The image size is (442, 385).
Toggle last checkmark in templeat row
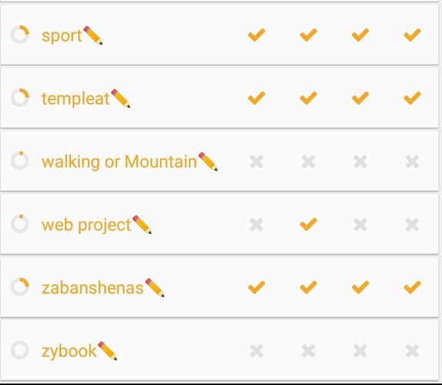pyautogui.click(x=412, y=98)
